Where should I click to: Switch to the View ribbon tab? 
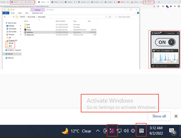click(27, 13)
